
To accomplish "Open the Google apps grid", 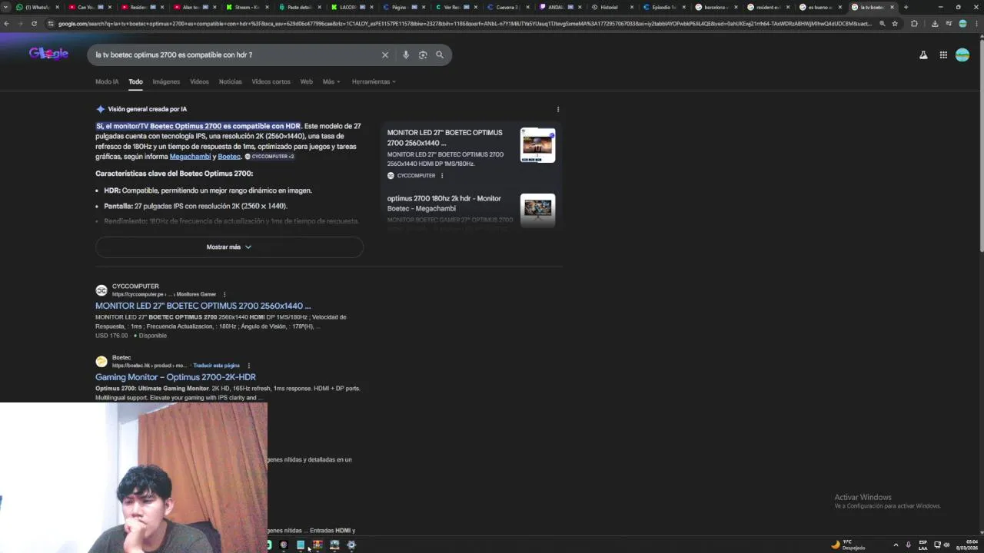I will (943, 55).
